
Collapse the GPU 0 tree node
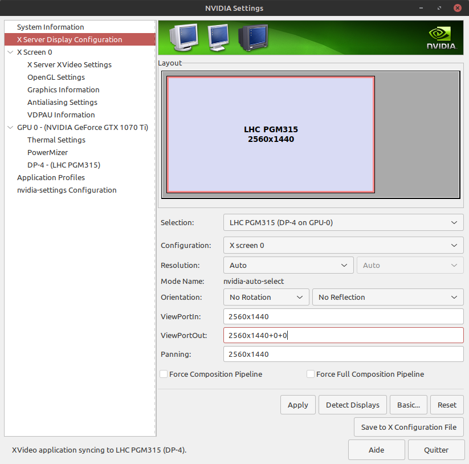(x=10, y=128)
